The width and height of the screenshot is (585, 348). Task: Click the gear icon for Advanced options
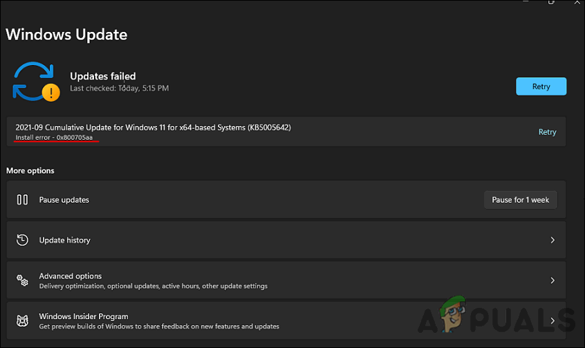tap(22, 280)
